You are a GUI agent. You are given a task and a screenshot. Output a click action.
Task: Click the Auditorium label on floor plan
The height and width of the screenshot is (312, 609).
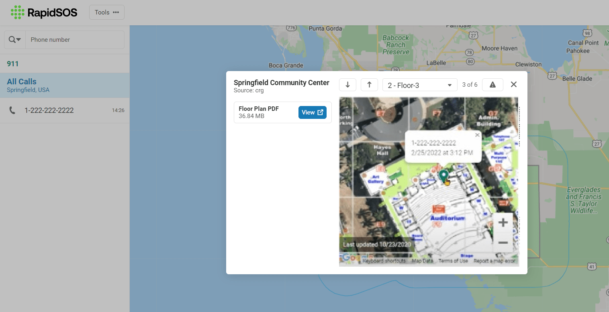448,218
